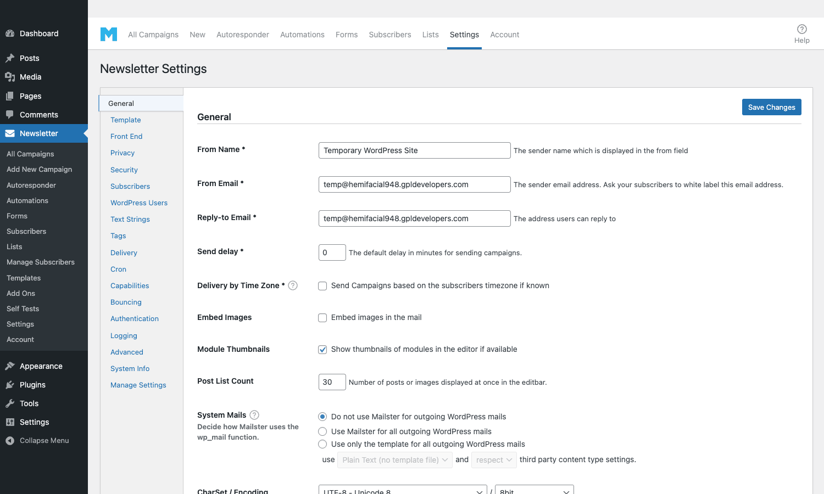Open the Security settings section

[x=124, y=170]
